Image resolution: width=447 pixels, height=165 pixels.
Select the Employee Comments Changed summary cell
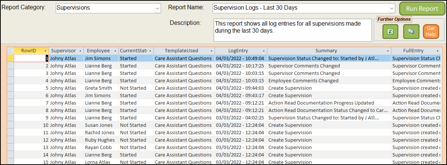[x=303, y=80]
